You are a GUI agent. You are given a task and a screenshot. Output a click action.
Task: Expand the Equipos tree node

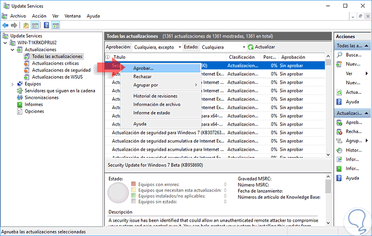[13, 84]
